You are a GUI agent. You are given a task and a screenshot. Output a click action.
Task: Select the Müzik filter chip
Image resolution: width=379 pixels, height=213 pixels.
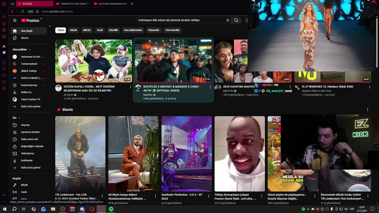click(73, 30)
